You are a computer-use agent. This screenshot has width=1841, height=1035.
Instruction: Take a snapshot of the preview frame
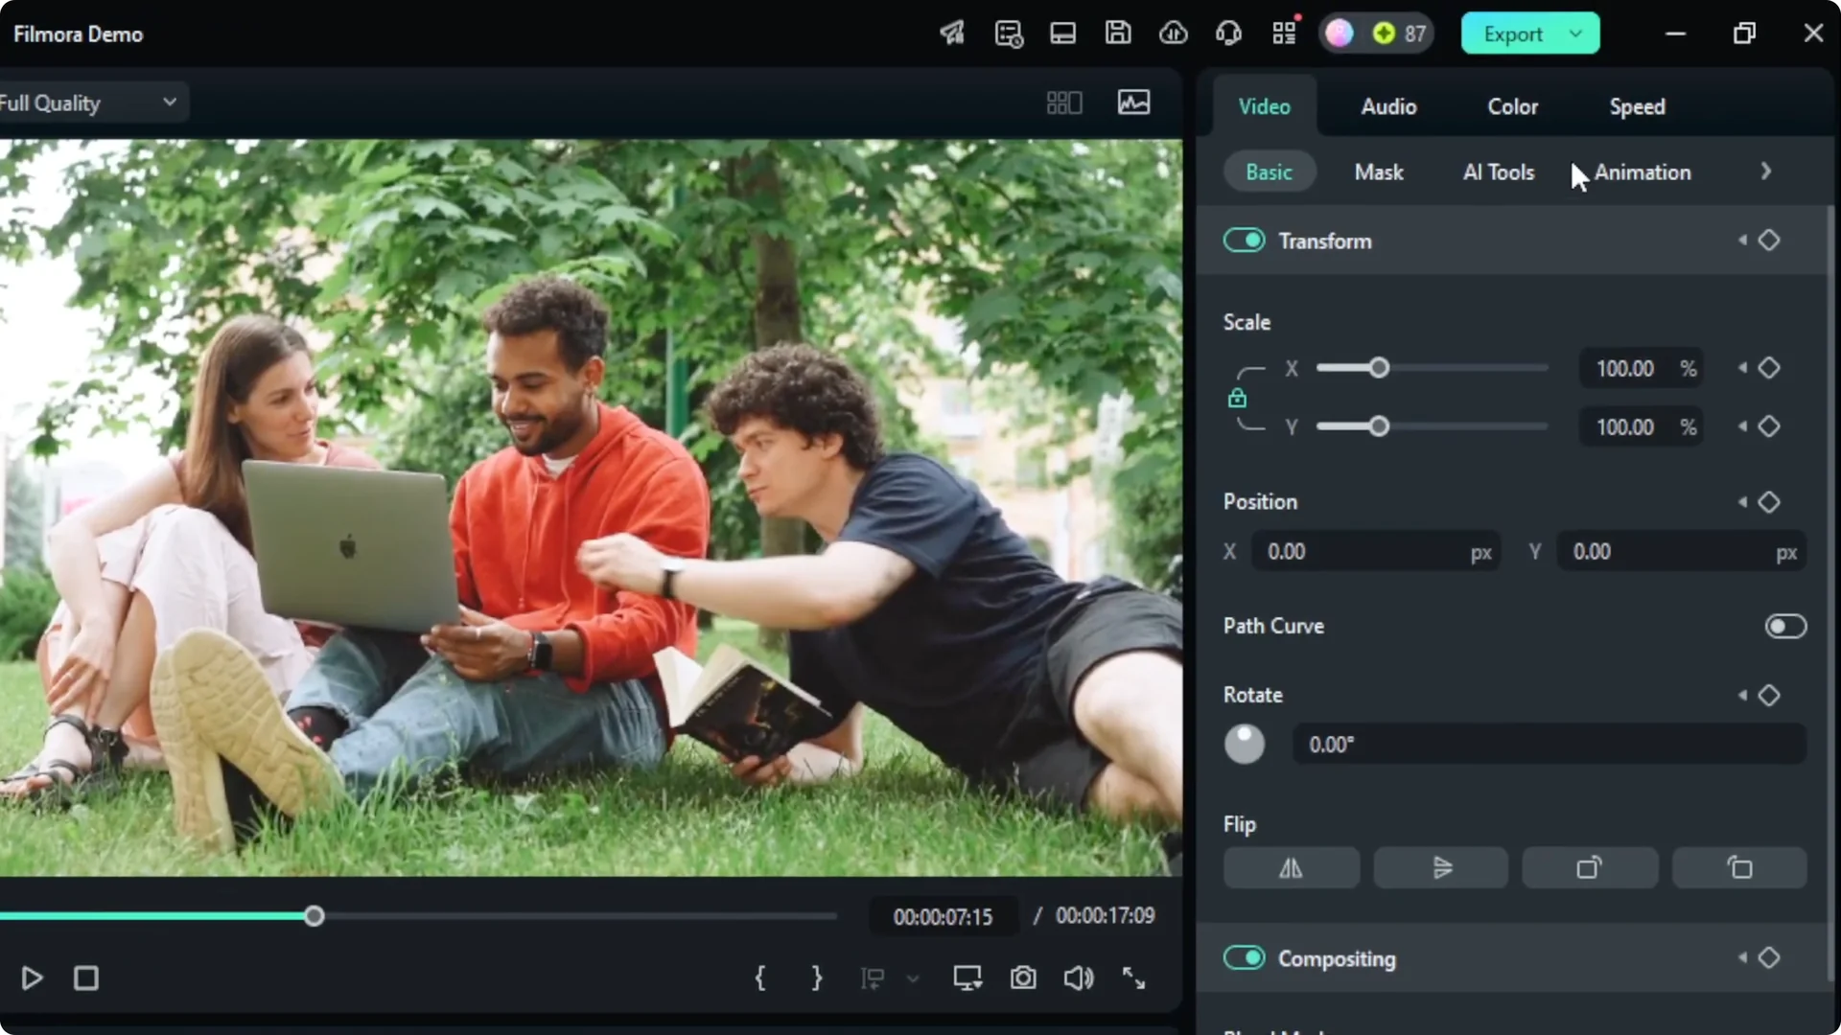point(1023,977)
